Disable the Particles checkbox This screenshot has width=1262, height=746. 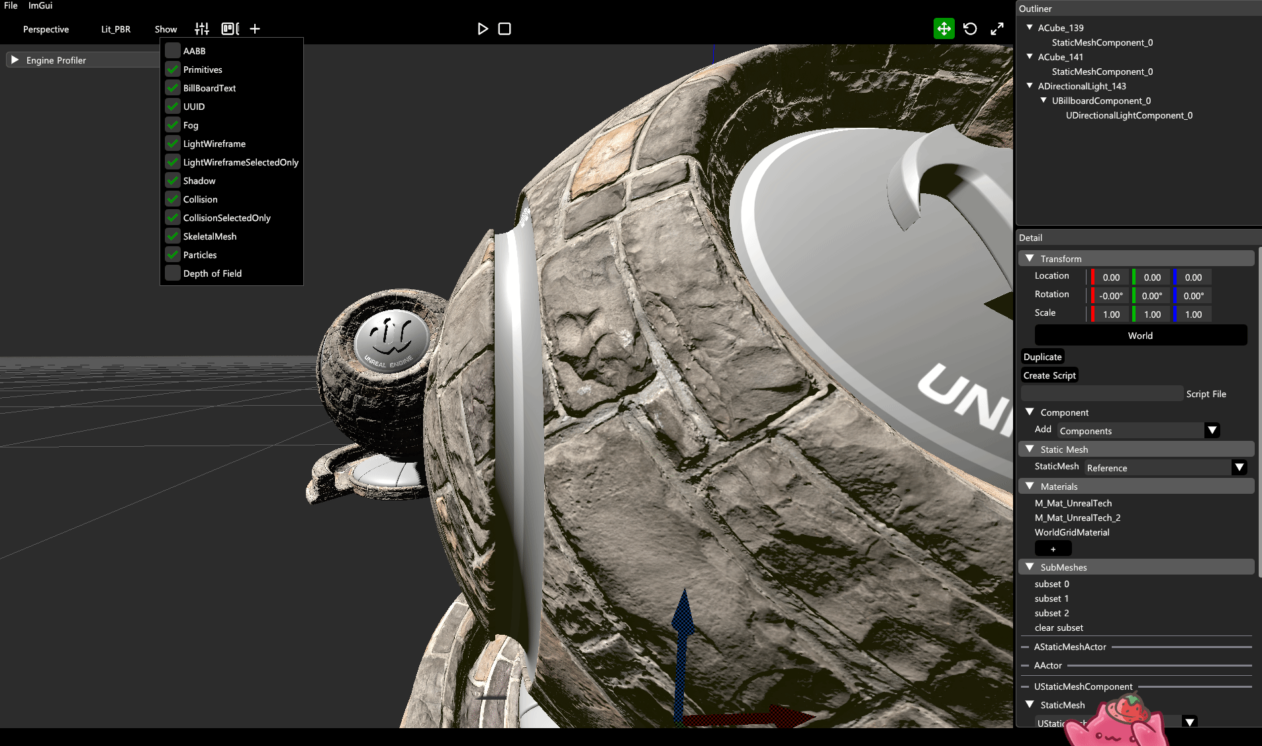(173, 254)
